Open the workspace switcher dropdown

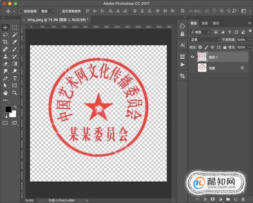pos(244,11)
